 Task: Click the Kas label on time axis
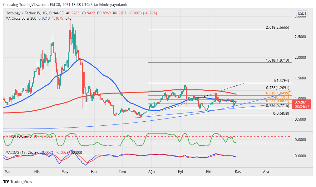point(238,172)
